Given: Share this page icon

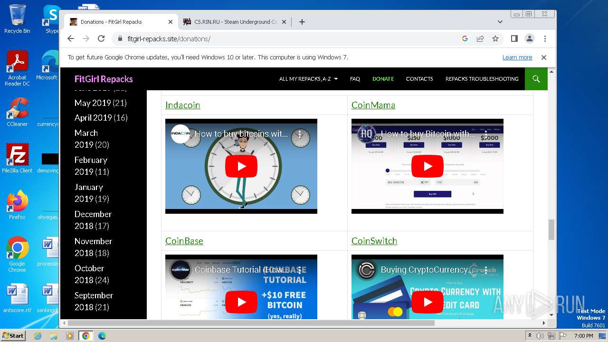Looking at the screenshot, I should pyautogui.click(x=480, y=38).
